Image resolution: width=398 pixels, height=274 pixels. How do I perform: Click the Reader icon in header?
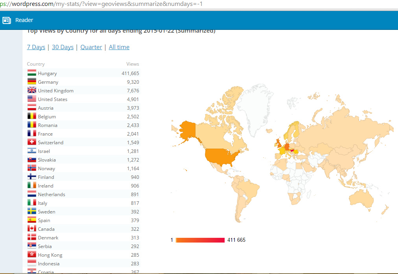pos(7,20)
